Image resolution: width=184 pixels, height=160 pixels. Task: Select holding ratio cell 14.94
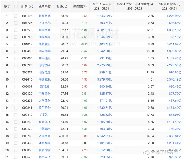(150, 136)
